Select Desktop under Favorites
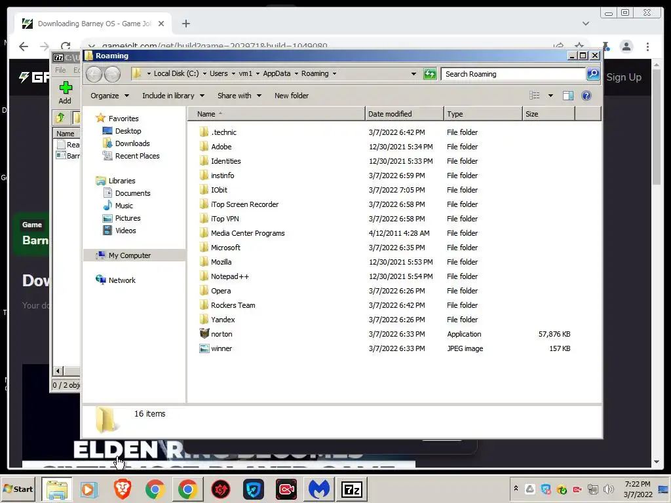The height and width of the screenshot is (503, 671). coord(123,131)
